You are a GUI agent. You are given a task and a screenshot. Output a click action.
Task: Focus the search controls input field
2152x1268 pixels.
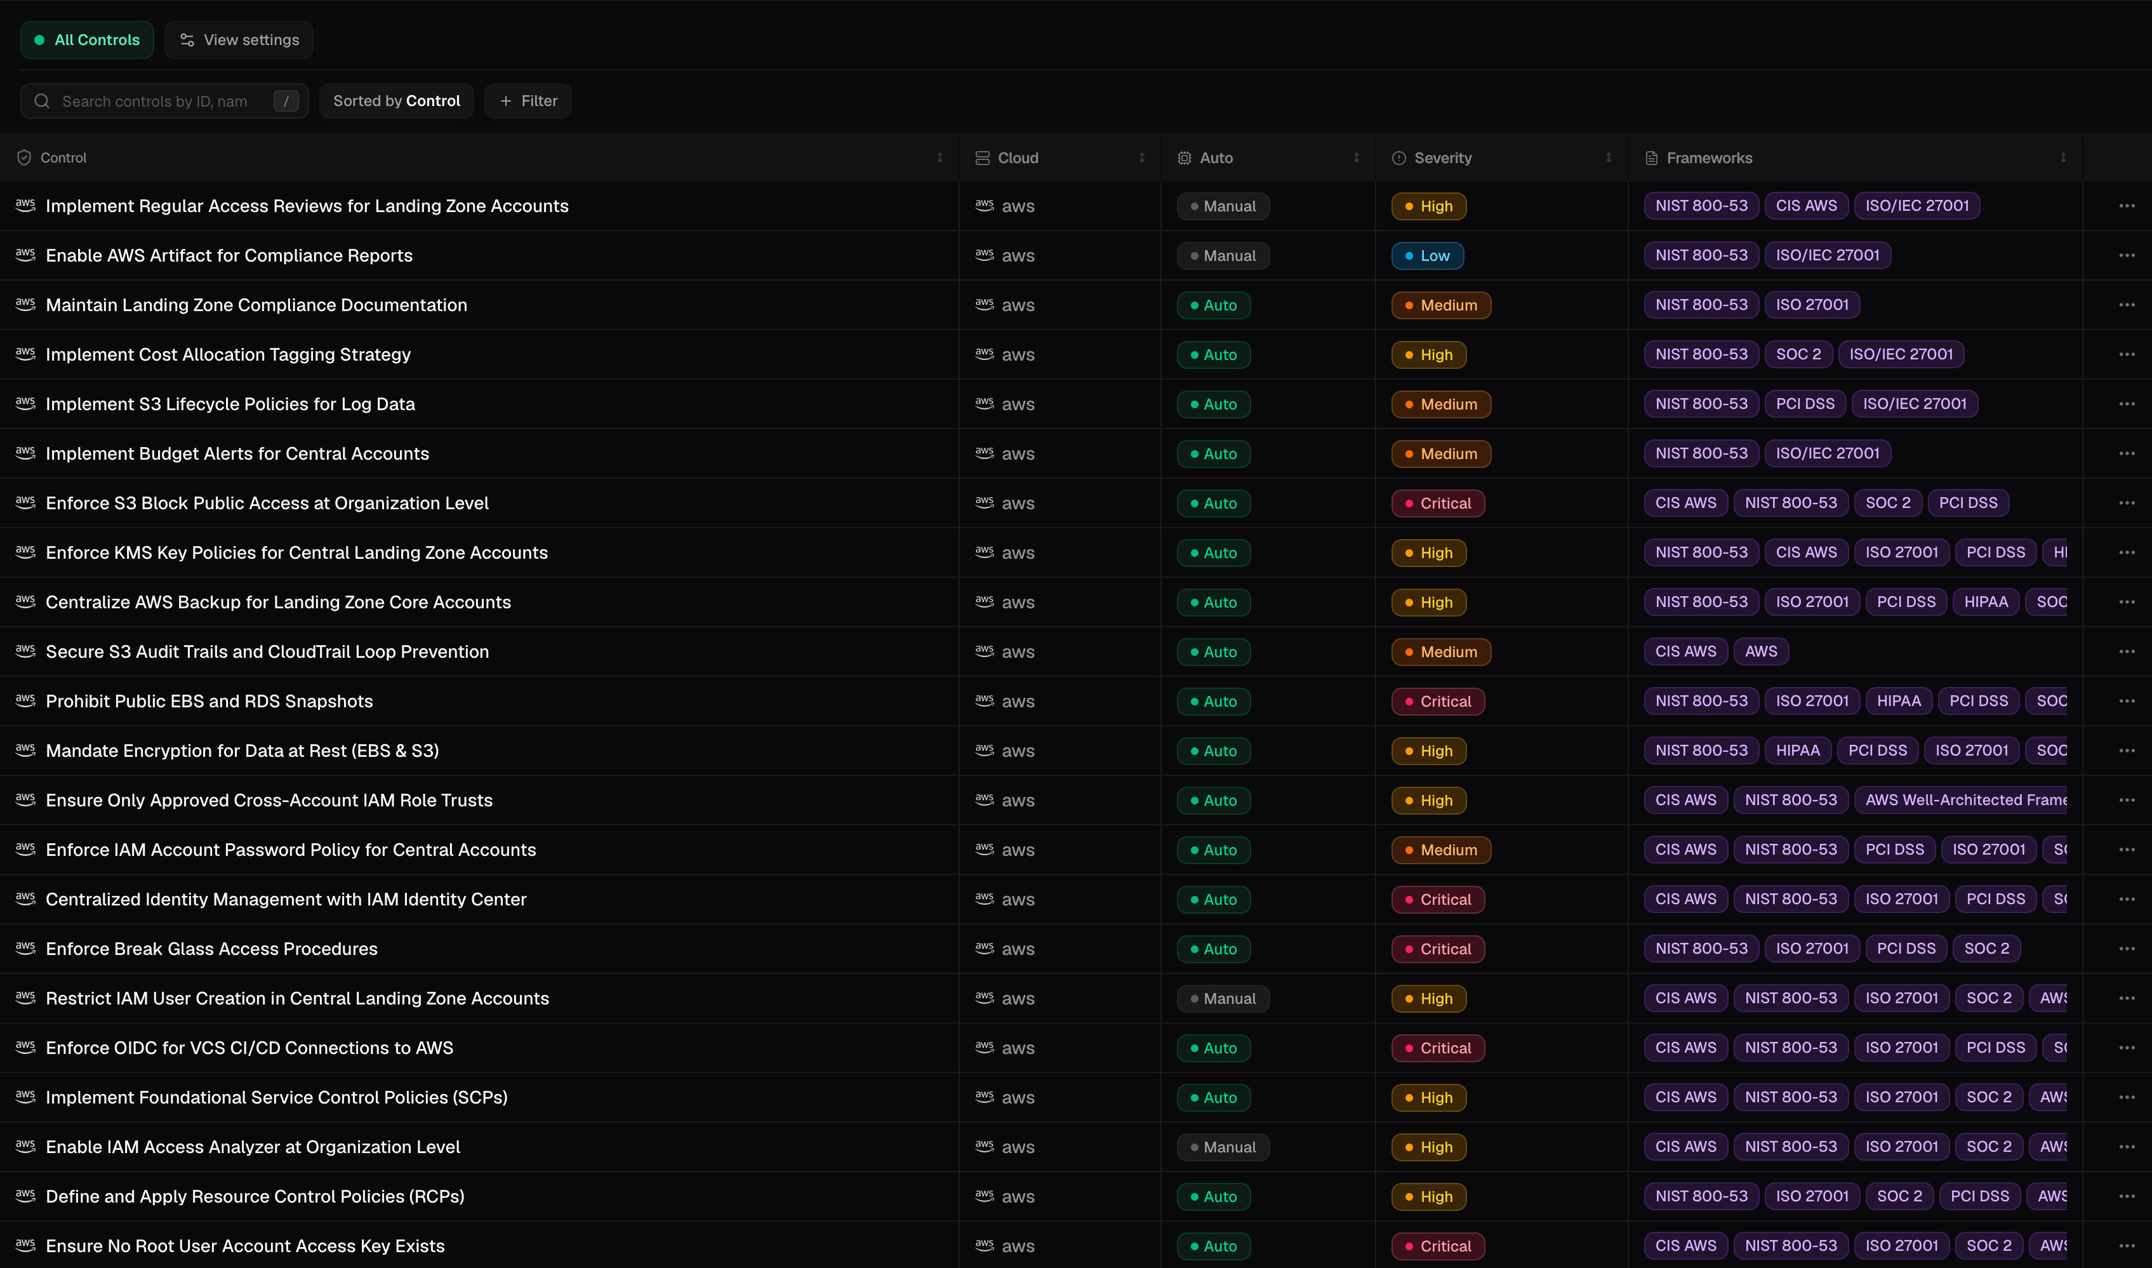click(165, 101)
